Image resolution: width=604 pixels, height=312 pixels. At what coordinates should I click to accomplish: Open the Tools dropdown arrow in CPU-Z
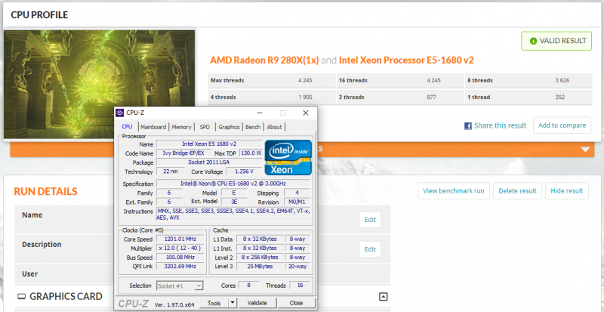(232, 302)
